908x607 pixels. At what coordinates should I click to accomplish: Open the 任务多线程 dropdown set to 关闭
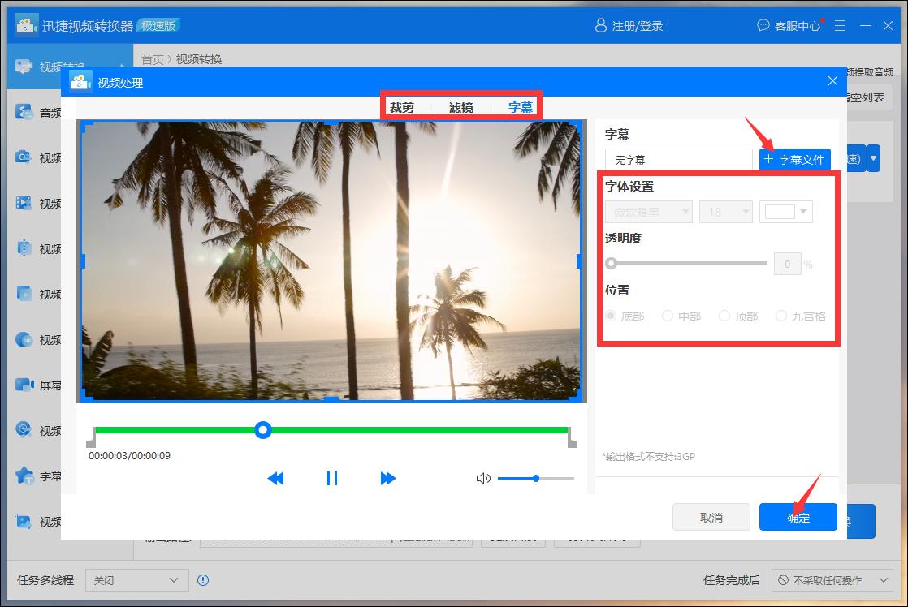pyautogui.click(x=136, y=580)
